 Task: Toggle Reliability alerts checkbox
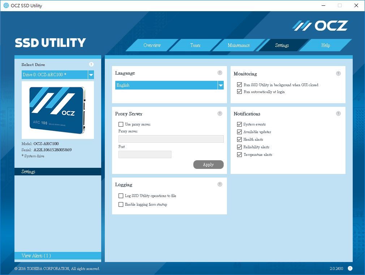[239, 147]
